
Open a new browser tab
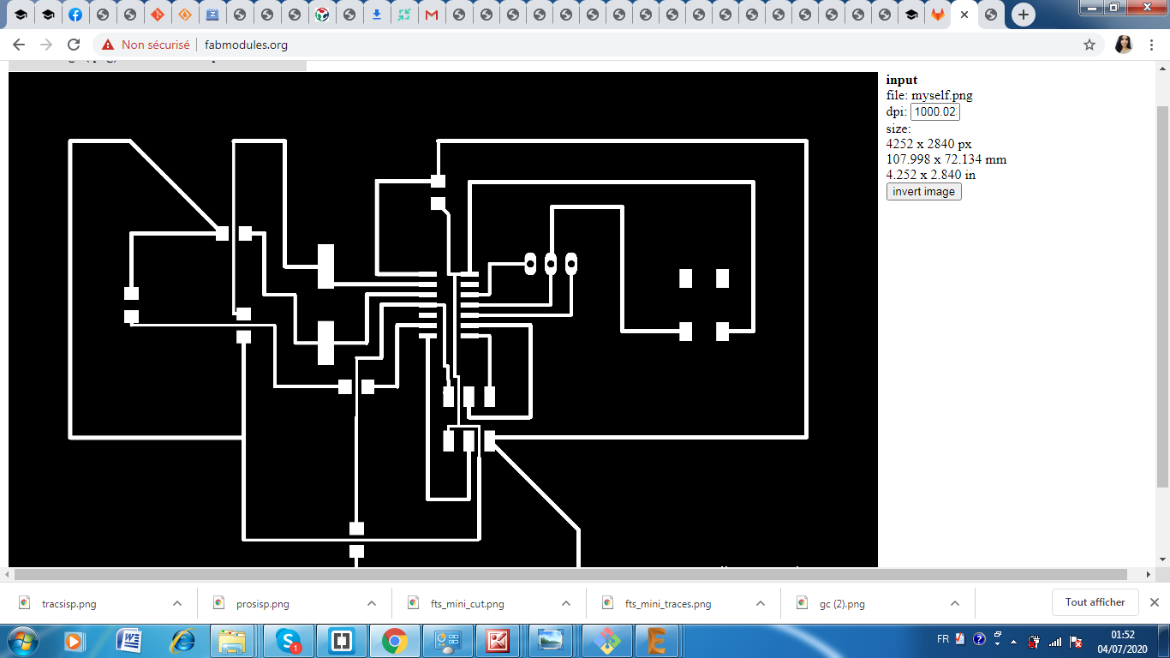pos(1023,15)
